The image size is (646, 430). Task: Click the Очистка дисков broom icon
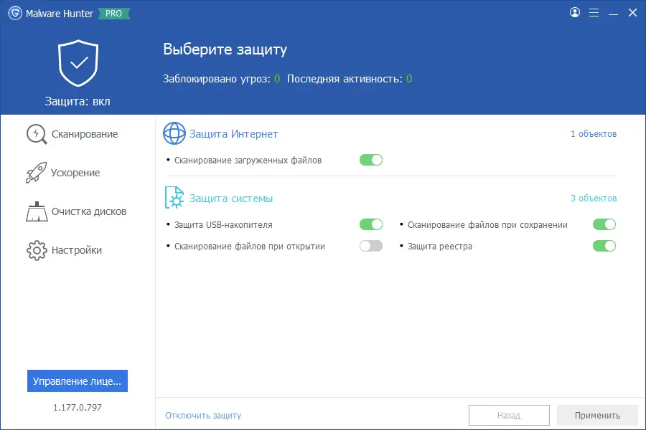click(36, 211)
